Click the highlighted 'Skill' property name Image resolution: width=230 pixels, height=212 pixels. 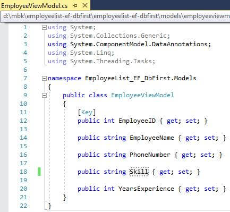point(139,172)
